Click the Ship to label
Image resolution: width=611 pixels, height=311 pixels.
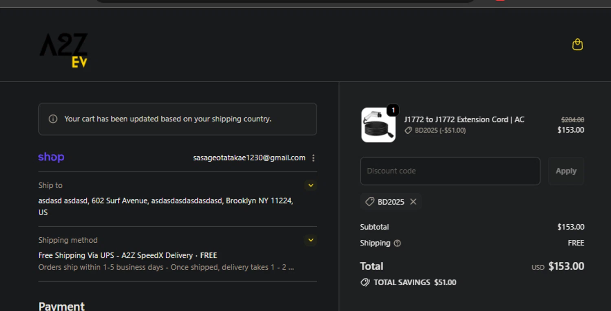pyautogui.click(x=51, y=185)
